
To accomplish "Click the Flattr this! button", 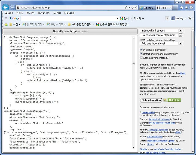I will coord(172,100).
